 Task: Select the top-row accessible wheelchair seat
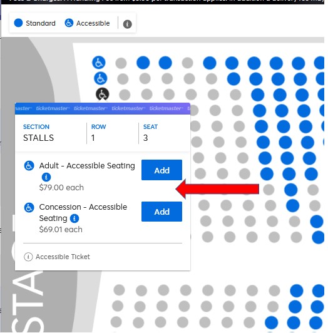(98, 63)
